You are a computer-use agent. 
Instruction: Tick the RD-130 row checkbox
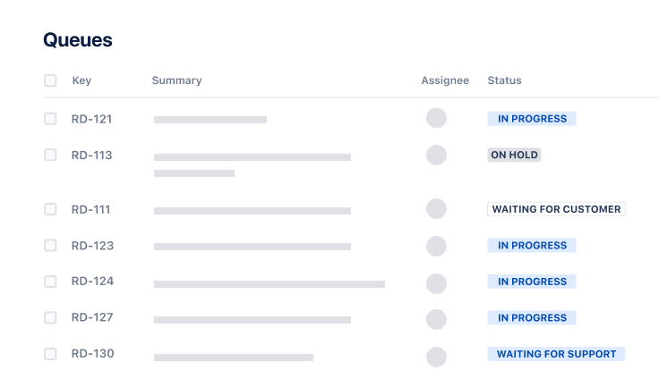(x=50, y=353)
